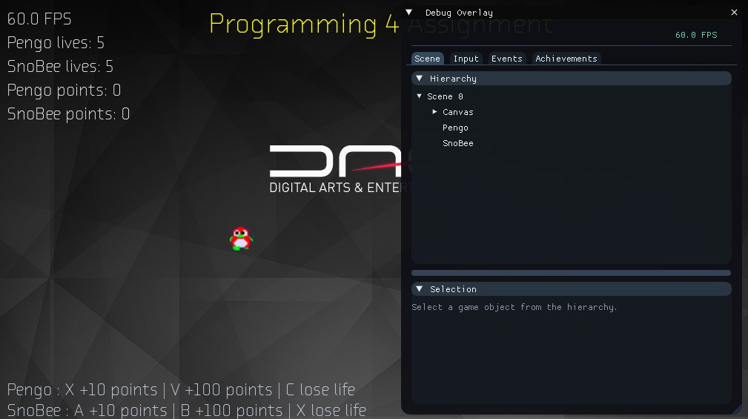Click the 'SnoBee lives: 5' text

(60, 66)
